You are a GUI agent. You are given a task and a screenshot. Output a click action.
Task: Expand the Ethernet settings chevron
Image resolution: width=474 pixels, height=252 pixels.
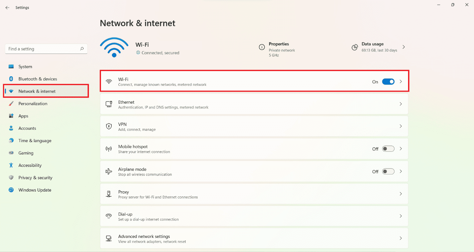(400, 104)
